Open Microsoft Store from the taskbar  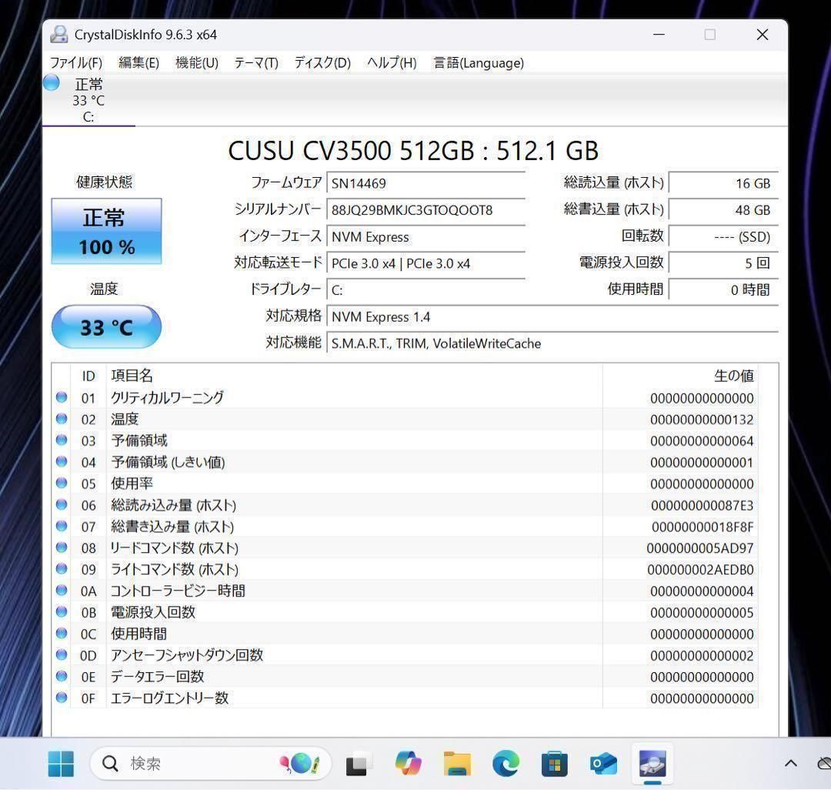click(554, 763)
